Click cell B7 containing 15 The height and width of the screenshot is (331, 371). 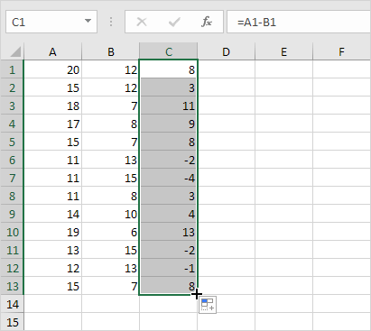click(x=110, y=178)
